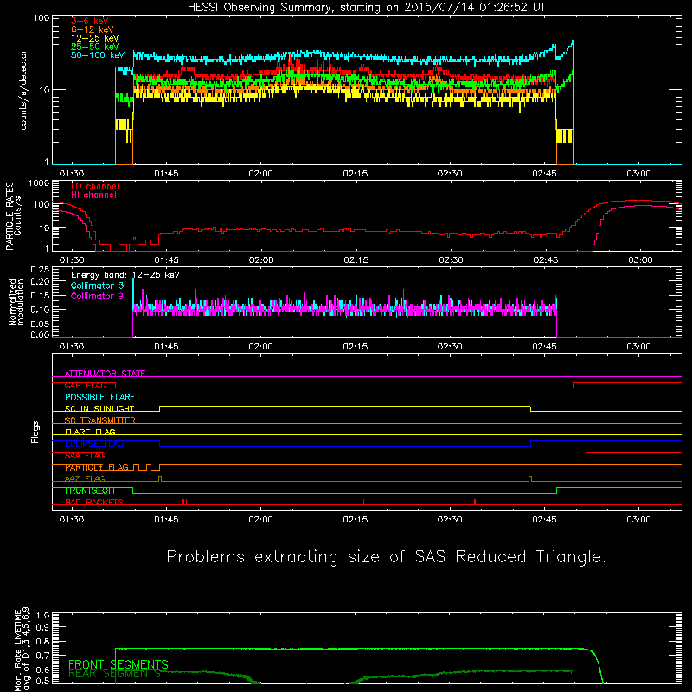Viewport: 692px width, 692px height.
Task: Click the 0.05 tick label on modulation axis
Action: click(40, 324)
